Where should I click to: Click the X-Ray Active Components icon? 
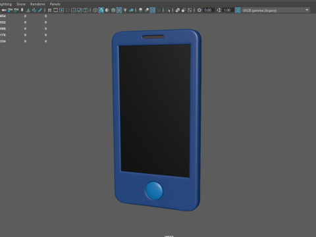(x=184, y=10)
